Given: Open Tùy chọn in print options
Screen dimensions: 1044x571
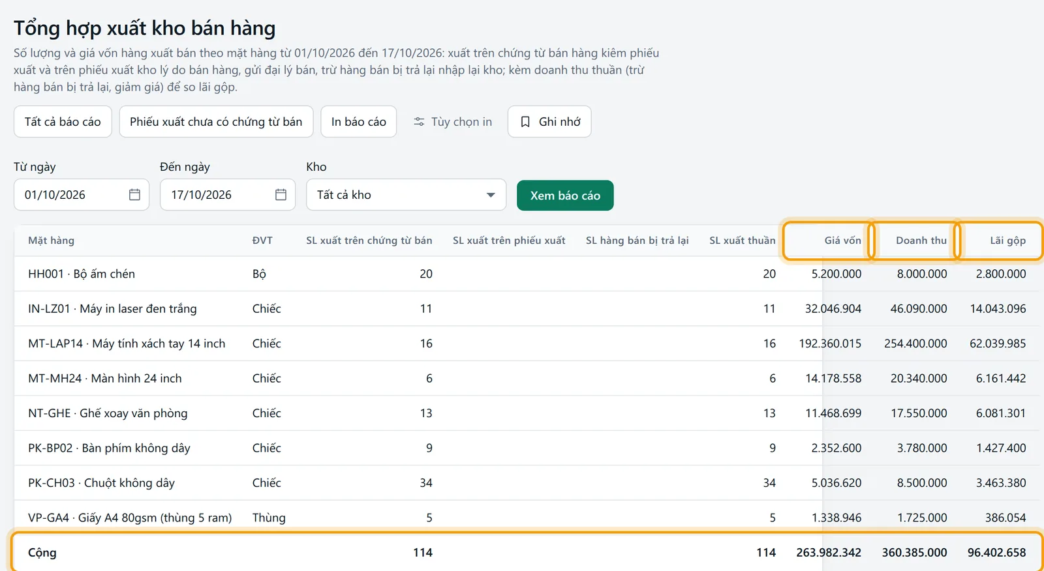Looking at the screenshot, I should [x=453, y=122].
